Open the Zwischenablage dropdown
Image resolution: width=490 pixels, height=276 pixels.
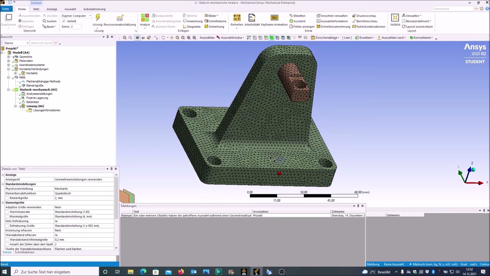[x=325, y=38]
